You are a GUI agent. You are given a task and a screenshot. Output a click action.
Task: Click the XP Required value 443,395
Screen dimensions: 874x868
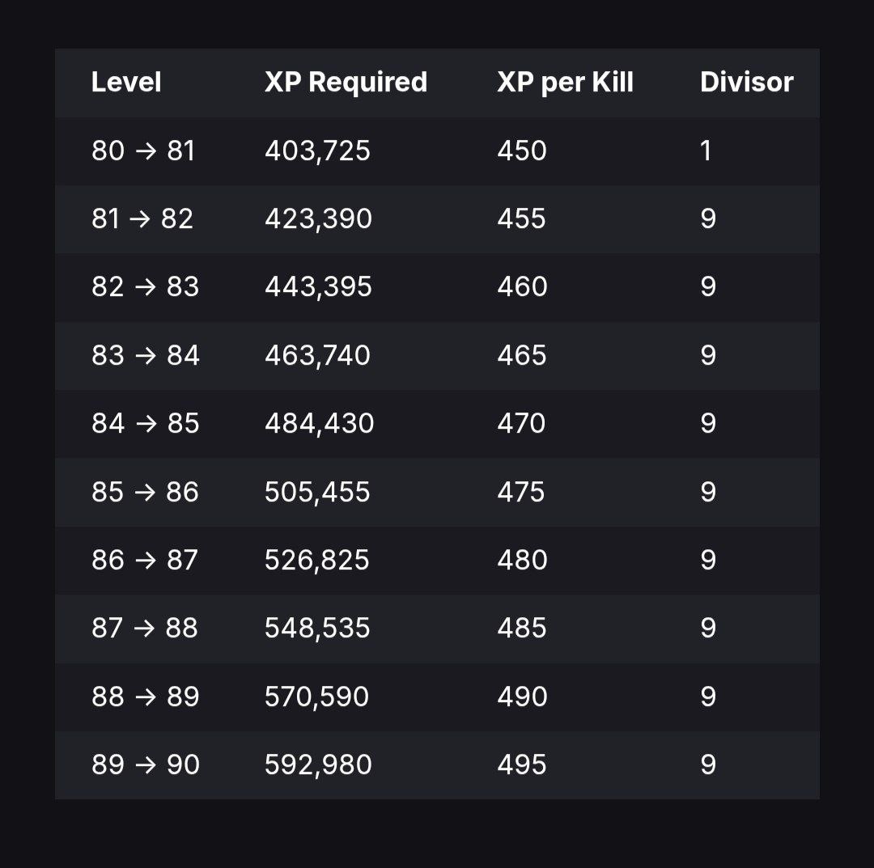[x=318, y=287]
